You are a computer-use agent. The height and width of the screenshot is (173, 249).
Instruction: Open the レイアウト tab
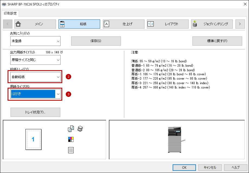pos(168,24)
